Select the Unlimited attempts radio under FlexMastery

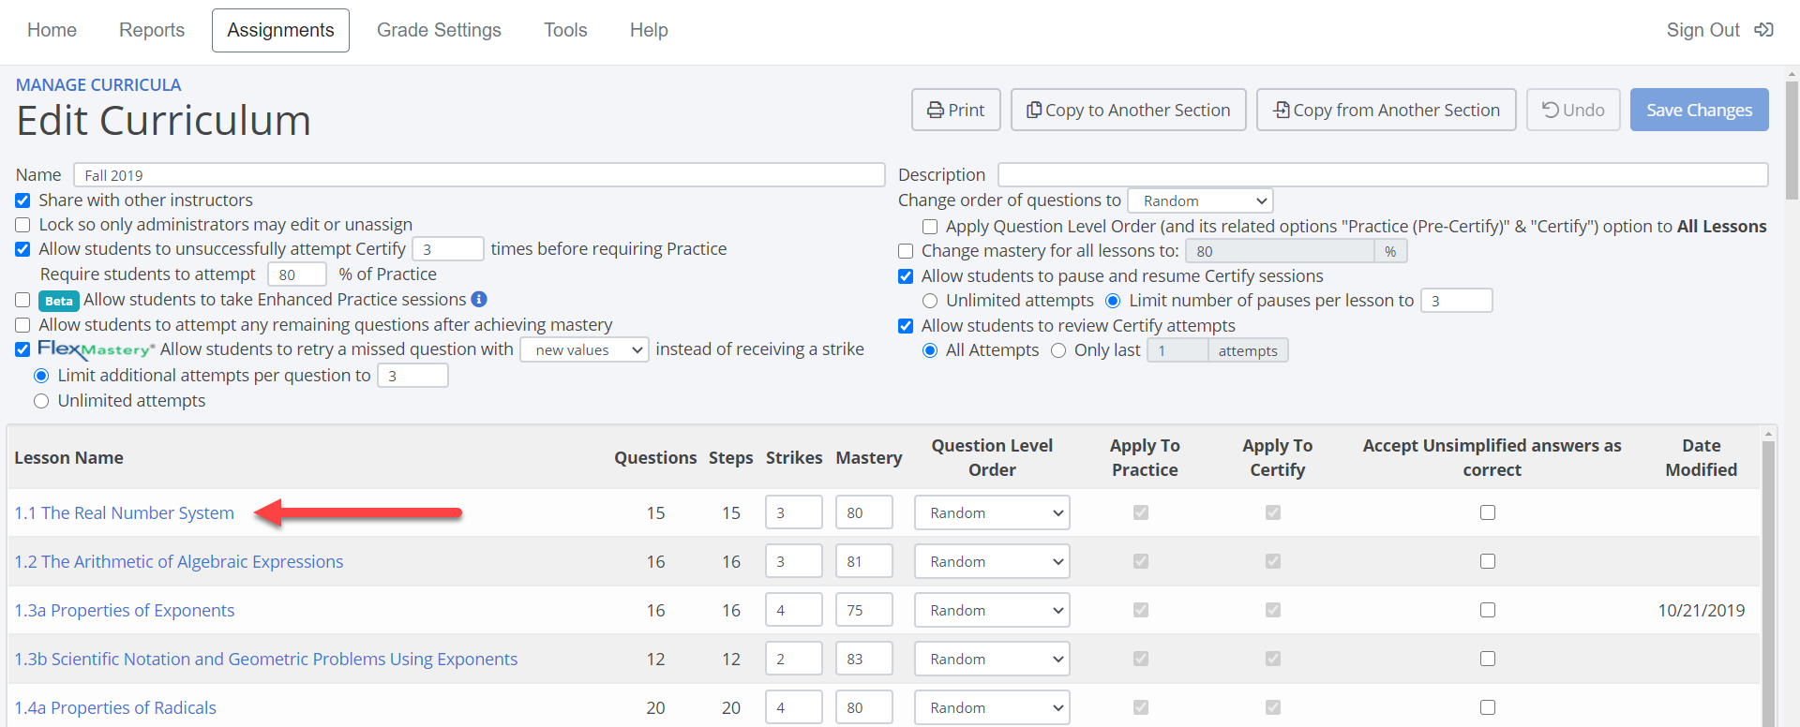[x=41, y=401]
